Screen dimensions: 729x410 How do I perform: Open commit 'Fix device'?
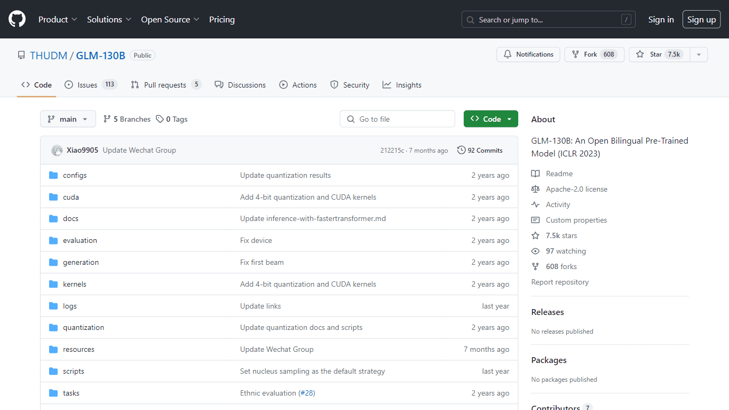pyautogui.click(x=256, y=241)
